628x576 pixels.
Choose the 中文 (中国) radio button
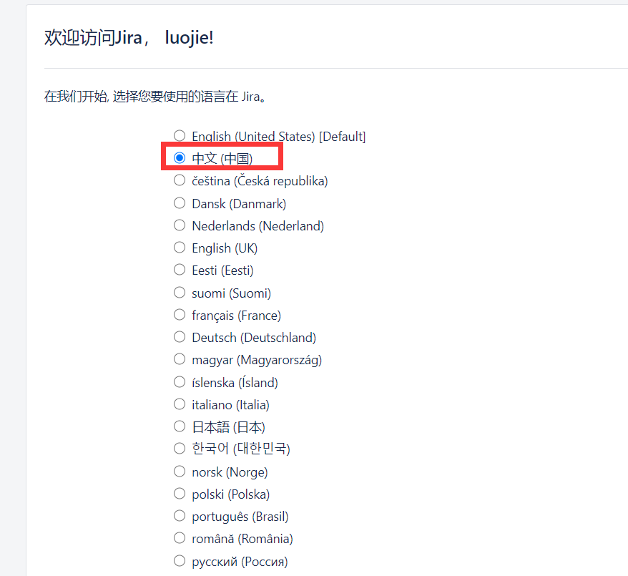pos(180,158)
